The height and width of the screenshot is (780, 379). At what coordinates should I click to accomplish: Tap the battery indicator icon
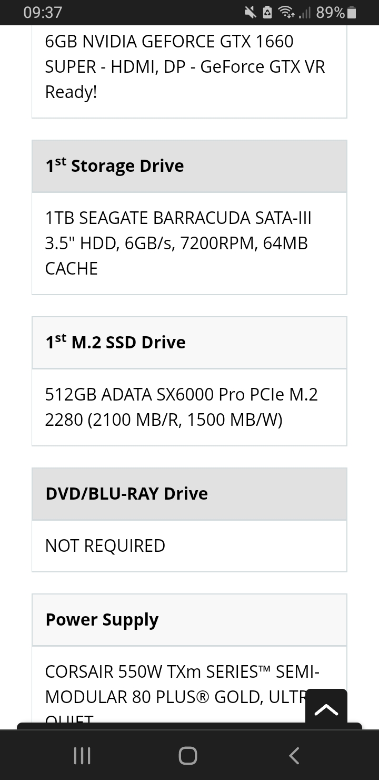352,12
